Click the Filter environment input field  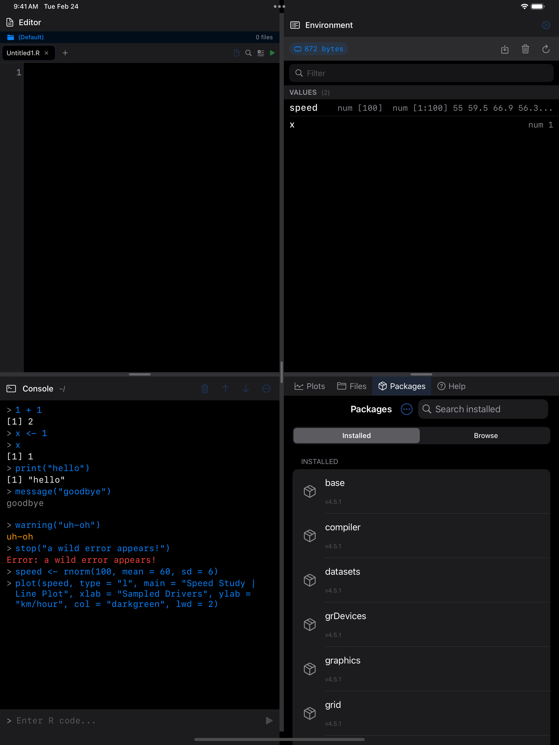pyautogui.click(x=421, y=73)
